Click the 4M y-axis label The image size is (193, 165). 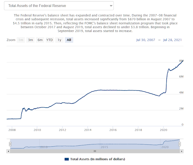coord(181,92)
